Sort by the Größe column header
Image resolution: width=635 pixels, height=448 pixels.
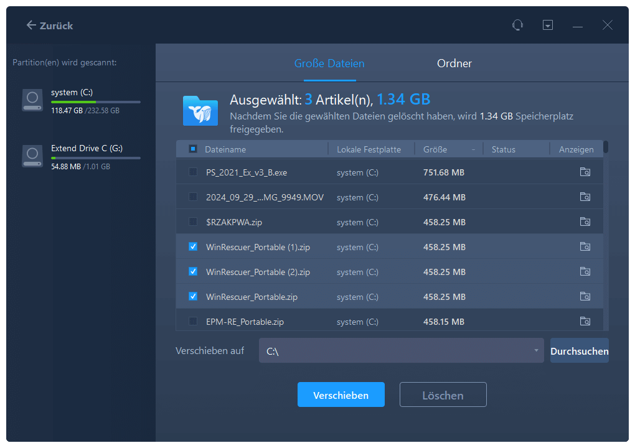pyautogui.click(x=435, y=149)
